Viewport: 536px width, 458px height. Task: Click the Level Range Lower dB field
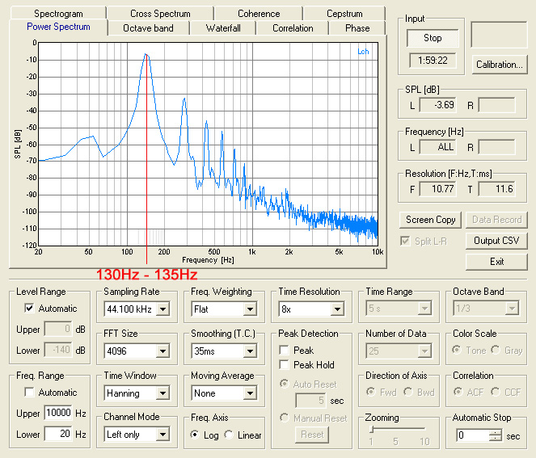(58, 350)
